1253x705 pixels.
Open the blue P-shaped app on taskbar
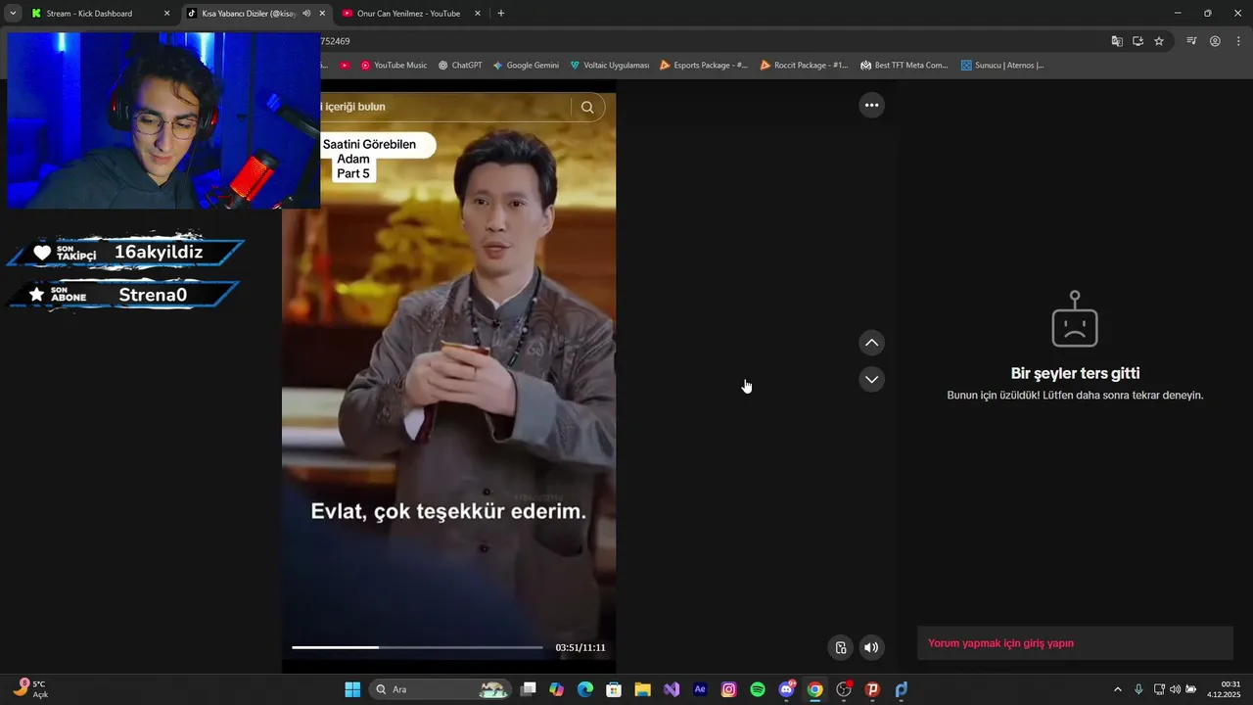[901, 689]
